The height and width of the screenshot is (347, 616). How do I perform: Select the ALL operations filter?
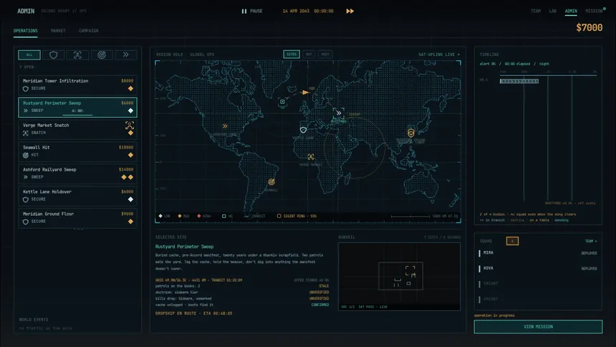(x=29, y=54)
